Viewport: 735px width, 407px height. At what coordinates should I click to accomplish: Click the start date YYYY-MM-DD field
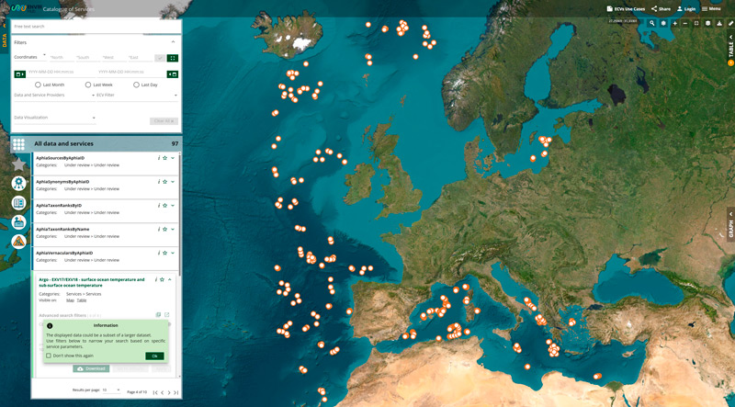click(x=60, y=73)
